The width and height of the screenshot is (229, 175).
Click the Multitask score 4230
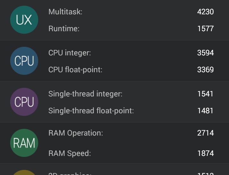click(205, 12)
